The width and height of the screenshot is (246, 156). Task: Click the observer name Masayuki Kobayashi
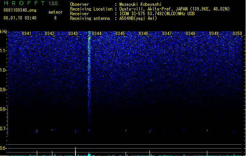click(140, 4)
